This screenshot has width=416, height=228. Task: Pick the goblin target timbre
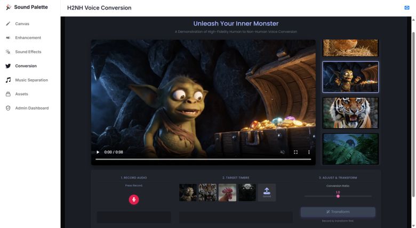click(188, 192)
